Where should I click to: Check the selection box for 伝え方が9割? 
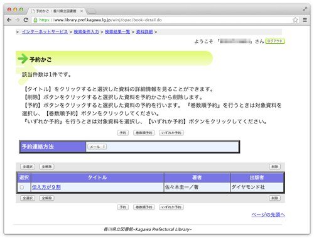coord(22,188)
